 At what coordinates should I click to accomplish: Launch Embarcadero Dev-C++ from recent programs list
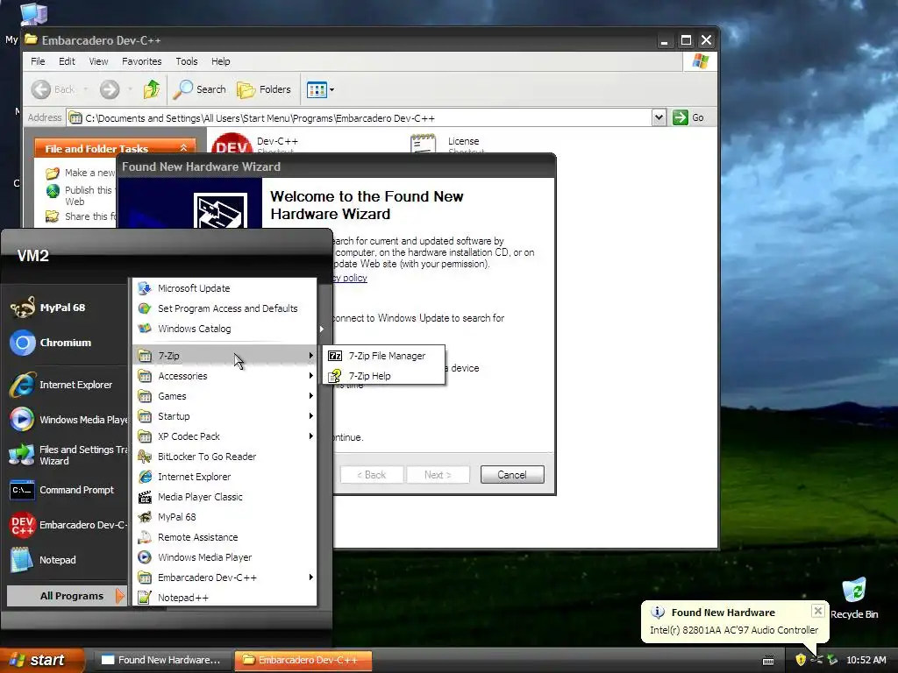(68, 525)
